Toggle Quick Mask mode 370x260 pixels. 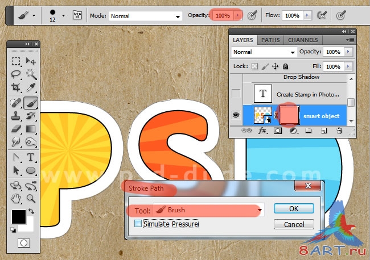(24, 243)
